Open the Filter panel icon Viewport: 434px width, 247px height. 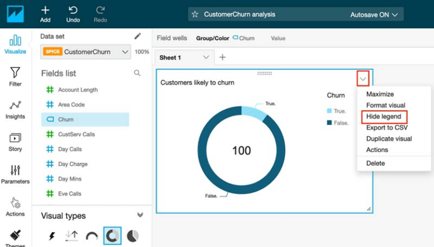15,73
